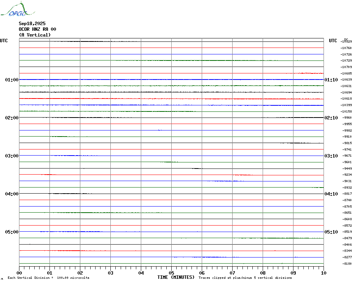Click the DC value -10618
Screen dimensions: 354x283
346,99
